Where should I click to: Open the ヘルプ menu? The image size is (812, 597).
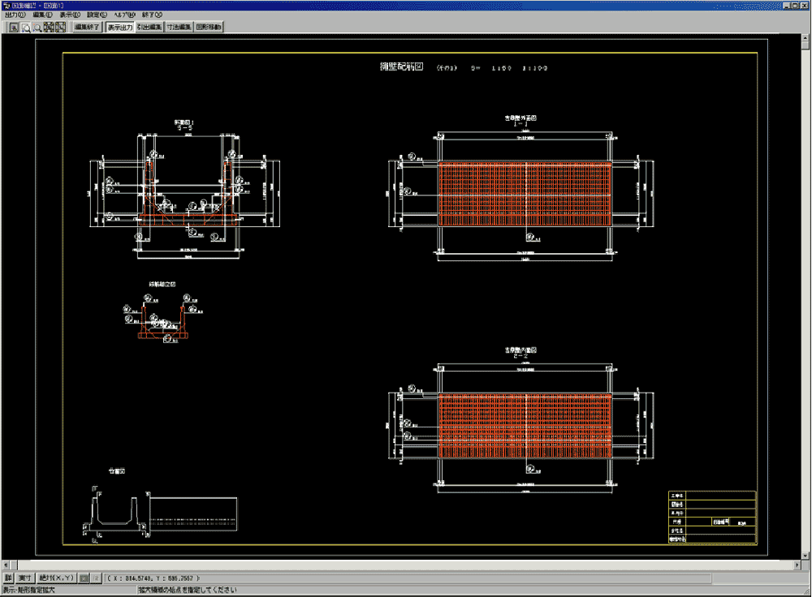click(123, 15)
